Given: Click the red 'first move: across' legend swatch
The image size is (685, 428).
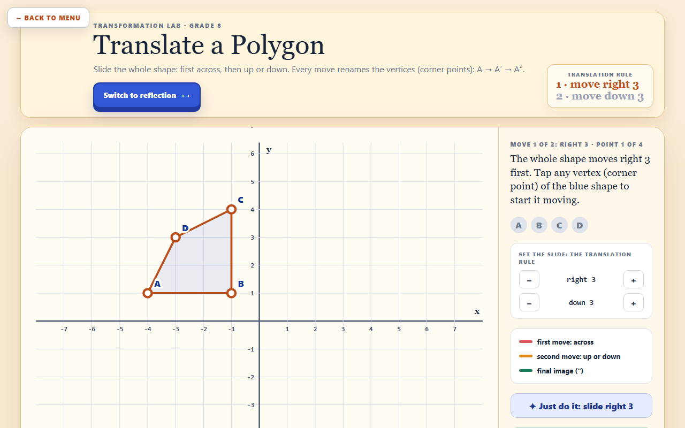Looking at the screenshot, I should (526, 342).
